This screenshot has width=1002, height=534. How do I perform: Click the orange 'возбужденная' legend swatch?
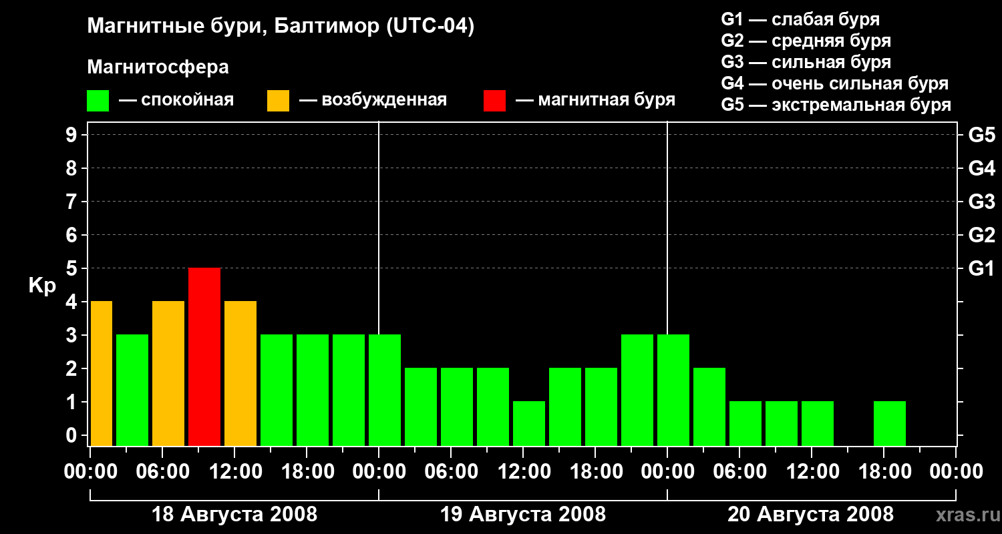click(x=278, y=101)
